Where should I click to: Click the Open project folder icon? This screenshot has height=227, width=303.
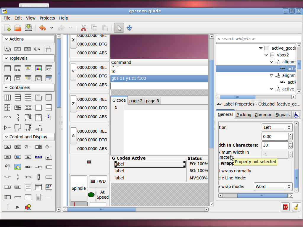(x=18, y=28)
